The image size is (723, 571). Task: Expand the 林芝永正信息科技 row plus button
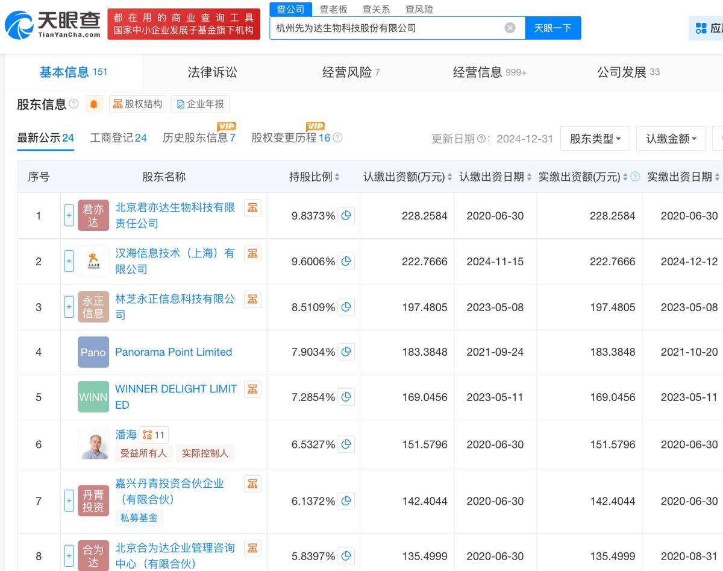click(x=69, y=307)
